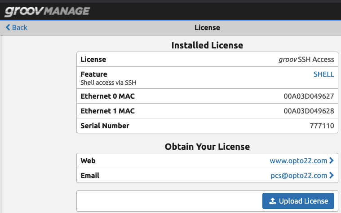The image size is (341, 213).
Task: Click the Shell access via SSH description
Action: pos(108,83)
